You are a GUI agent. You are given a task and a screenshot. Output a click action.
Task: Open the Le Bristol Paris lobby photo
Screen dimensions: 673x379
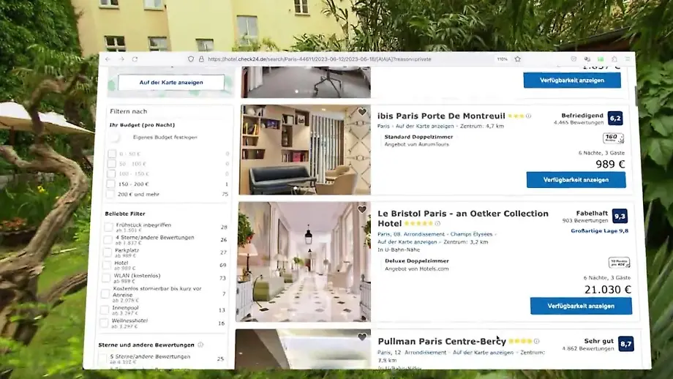[303, 261]
